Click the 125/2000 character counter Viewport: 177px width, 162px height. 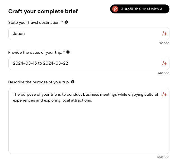[x=163, y=157]
